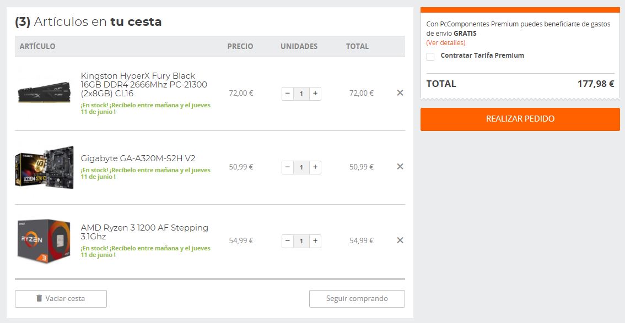The image size is (625, 323).
Task: Remove Gigabyte GA-A320M-S2H V2 from cart
Action: point(400,167)
